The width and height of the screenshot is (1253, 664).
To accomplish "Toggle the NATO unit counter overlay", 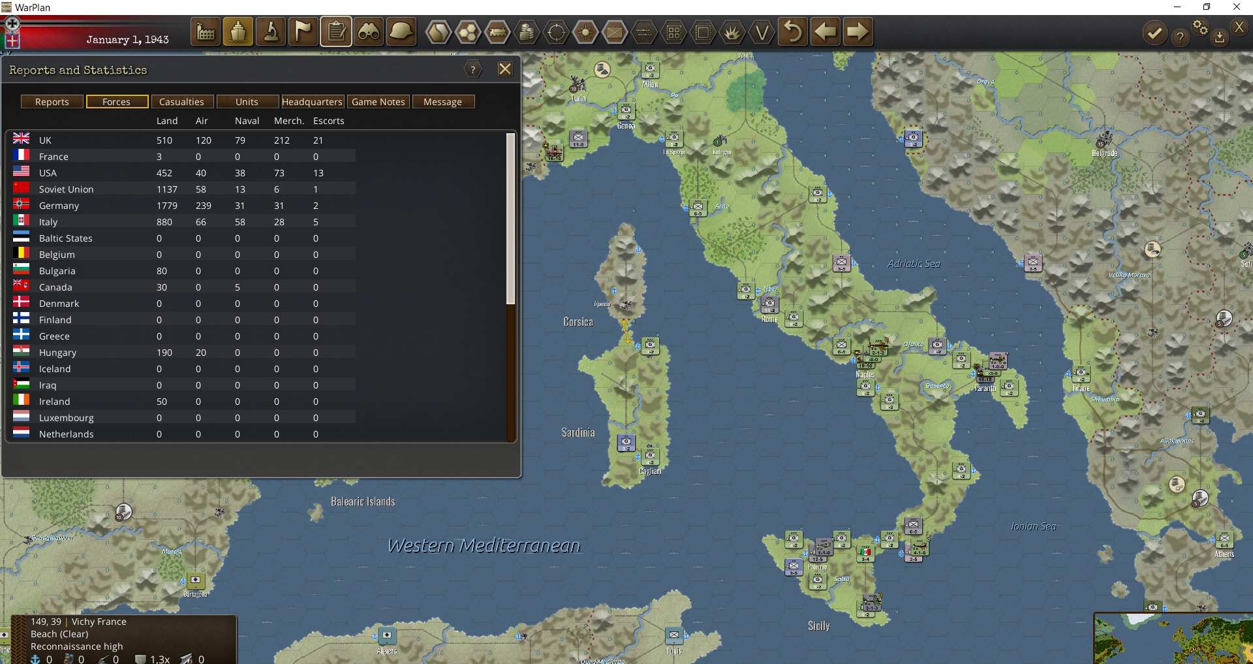I will coord(615,32).
